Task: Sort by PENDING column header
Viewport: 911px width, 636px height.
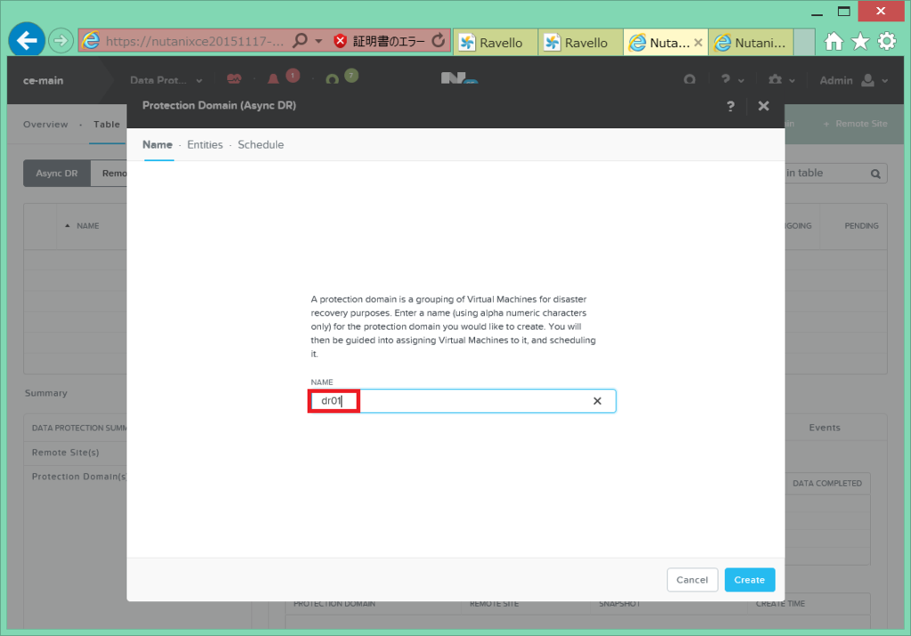Action: point(861,225)
